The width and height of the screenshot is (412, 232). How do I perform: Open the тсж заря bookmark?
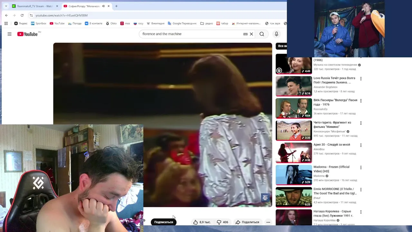(273, 23)
